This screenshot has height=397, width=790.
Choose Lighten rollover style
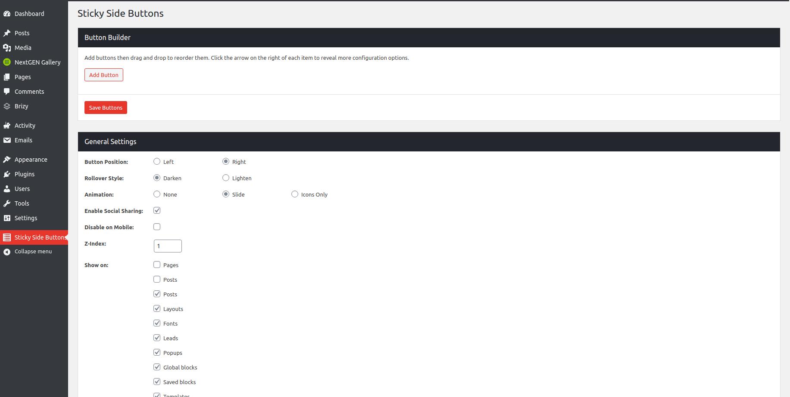(226, 178)
